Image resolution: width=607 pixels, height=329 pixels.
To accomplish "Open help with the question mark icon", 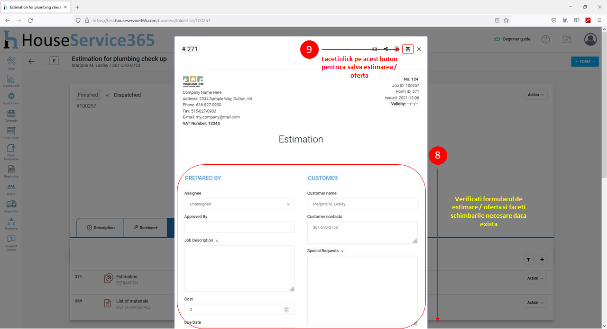I will coord(546,39).
